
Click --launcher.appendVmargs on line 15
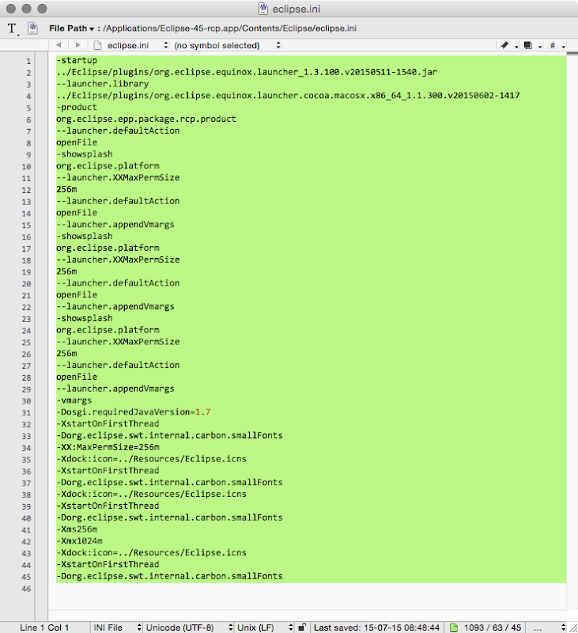115,224
